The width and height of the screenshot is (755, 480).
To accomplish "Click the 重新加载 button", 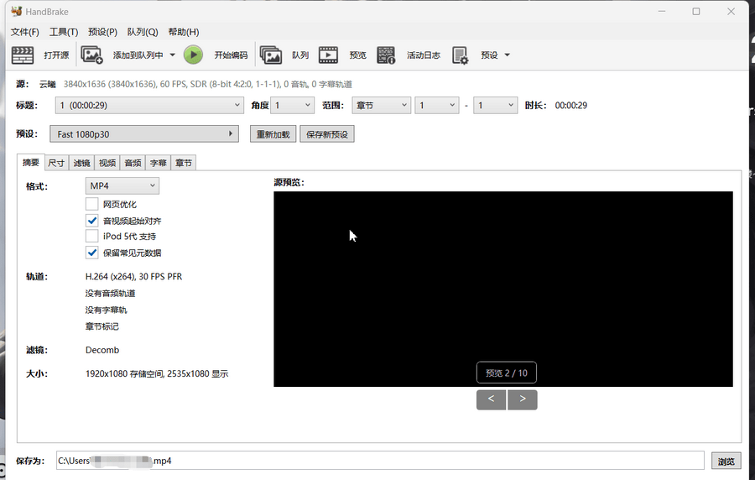I will pyautogui.click(x=273, y=134).
